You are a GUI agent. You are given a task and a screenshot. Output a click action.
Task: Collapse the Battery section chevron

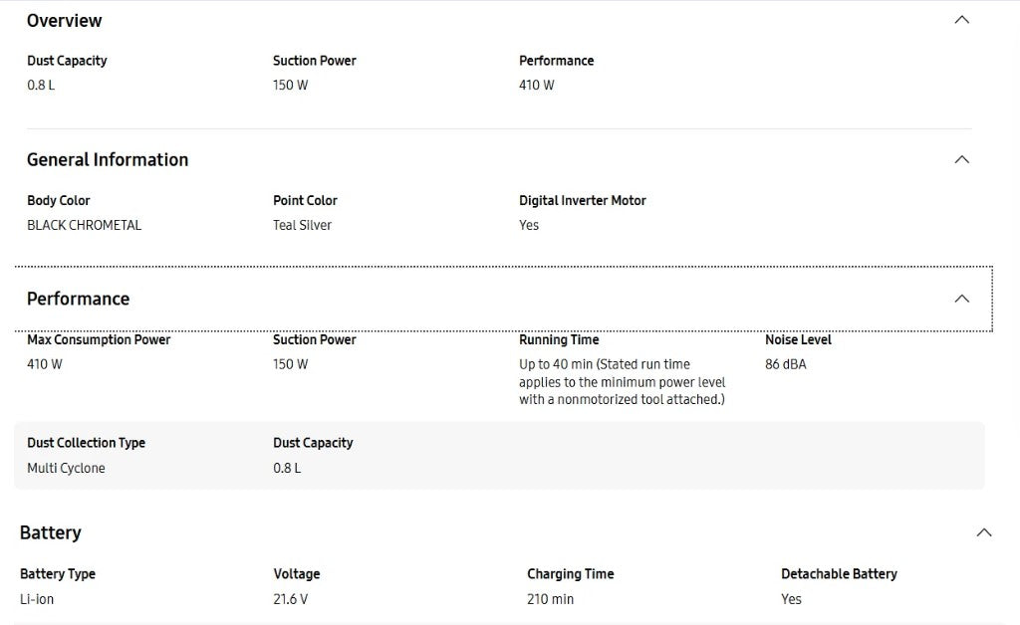click(x=983, y=532)
